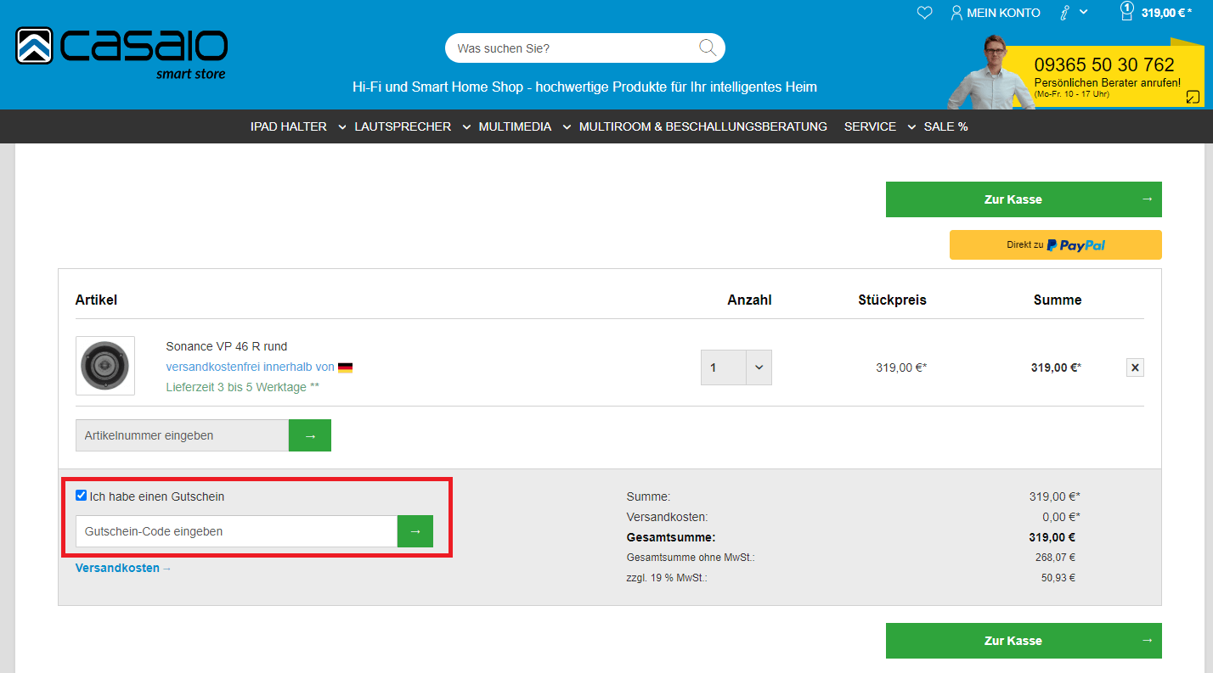
Task: Click top 'Zur Kasse' checkout button
Action: (x=1024, y=199)
